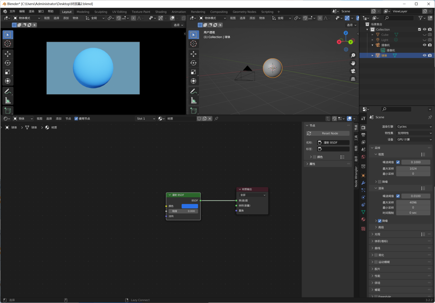The width and height of the screenshot is (435, 303).
Task: Select the Annotate tool in right viewport
Action: click(x=193, y=91)
